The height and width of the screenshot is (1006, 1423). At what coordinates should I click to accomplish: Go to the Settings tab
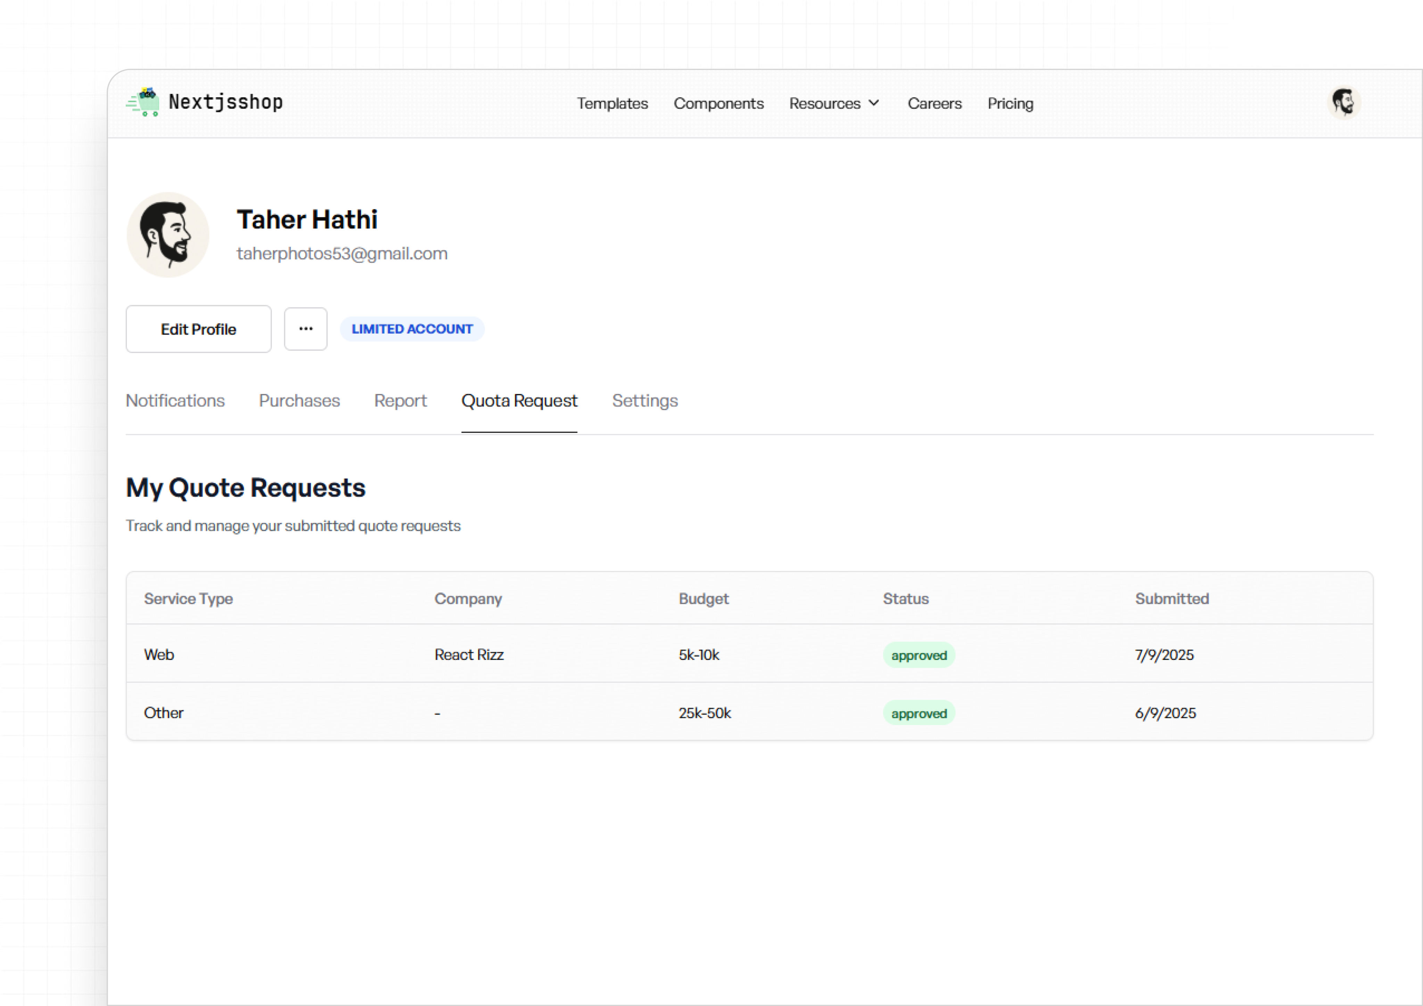[644, 401]
